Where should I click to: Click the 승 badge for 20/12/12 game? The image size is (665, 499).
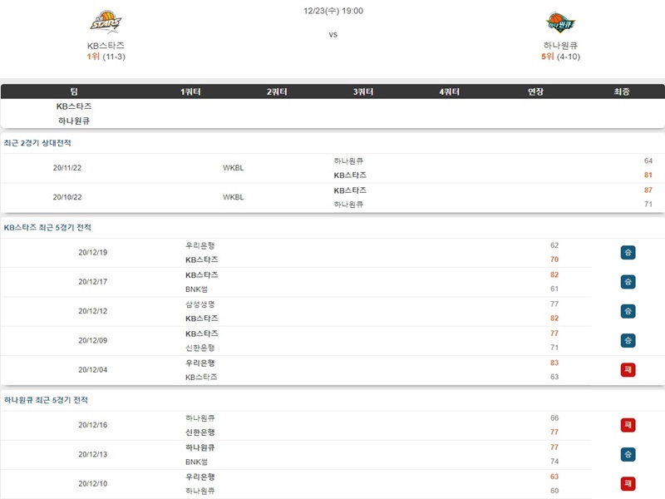pos(628,311)
